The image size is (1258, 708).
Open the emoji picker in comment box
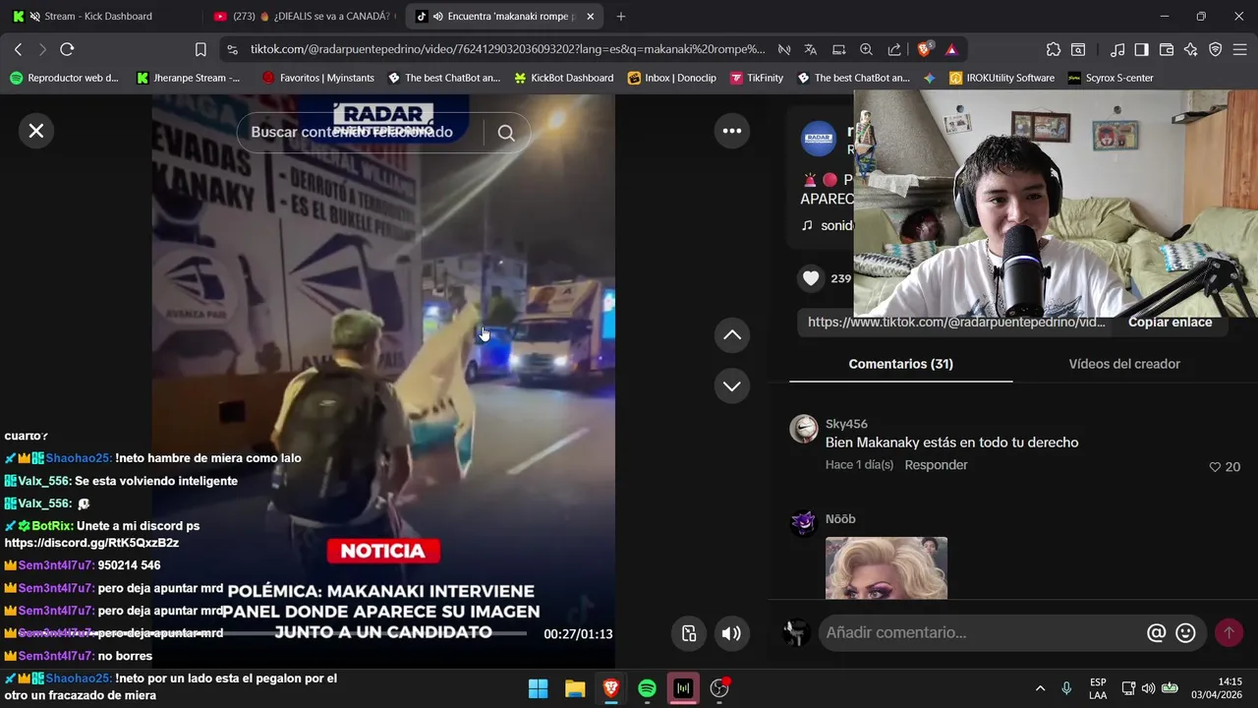tap(1186, 633)
